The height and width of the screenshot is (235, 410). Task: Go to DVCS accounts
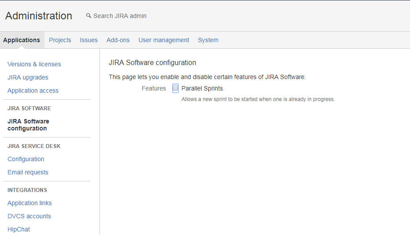(29, 216)
